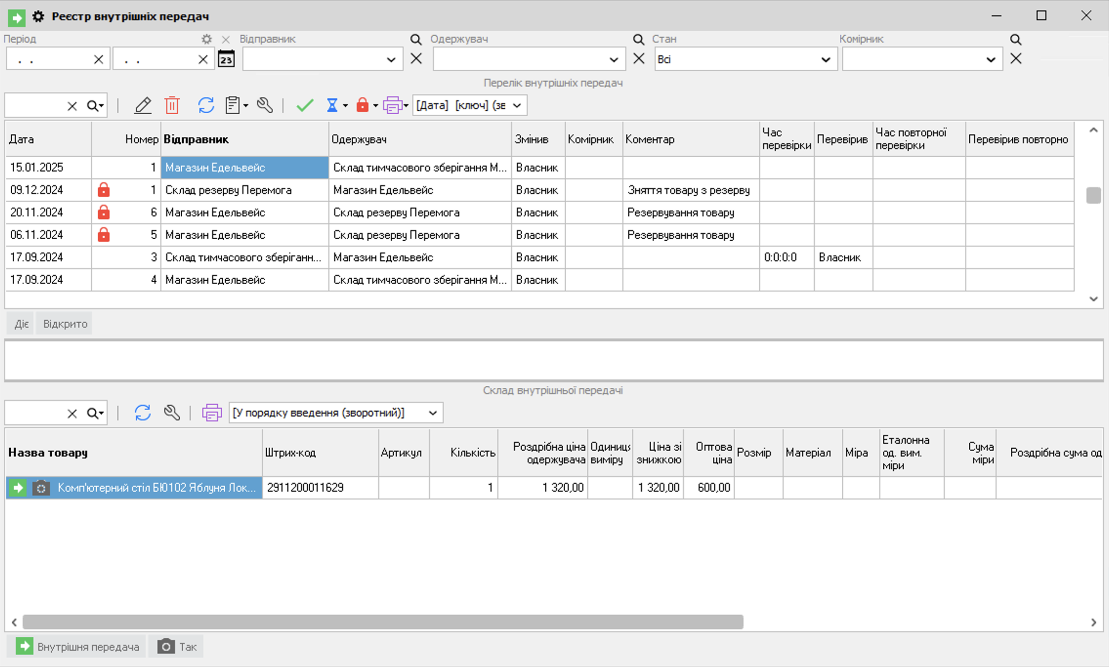1109x667 pixels.
Task: Open the sort order dropdown [Дата] [ключ]
Action: (517, 105)
